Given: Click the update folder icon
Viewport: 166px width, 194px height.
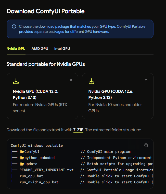Looking at the screenshot, I should click(22, 164).
